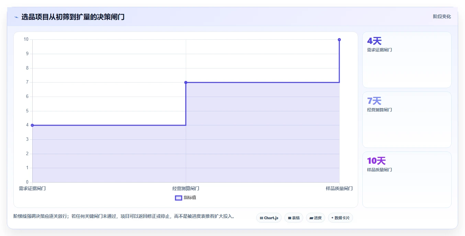The image size is (465, 236).
Task: Click the footnote starting with 阶梯线强调决策
Action: [124, 216]
